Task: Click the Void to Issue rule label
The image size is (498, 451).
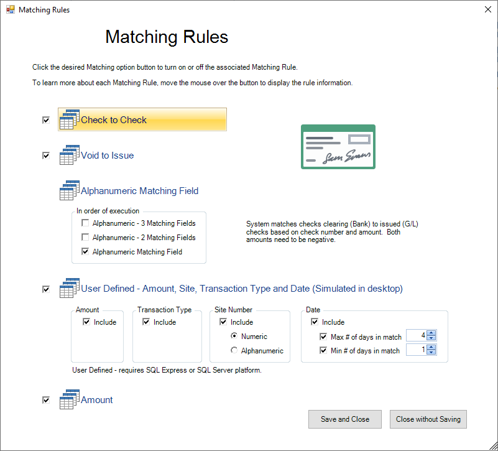Action: [x=108, y=156]
